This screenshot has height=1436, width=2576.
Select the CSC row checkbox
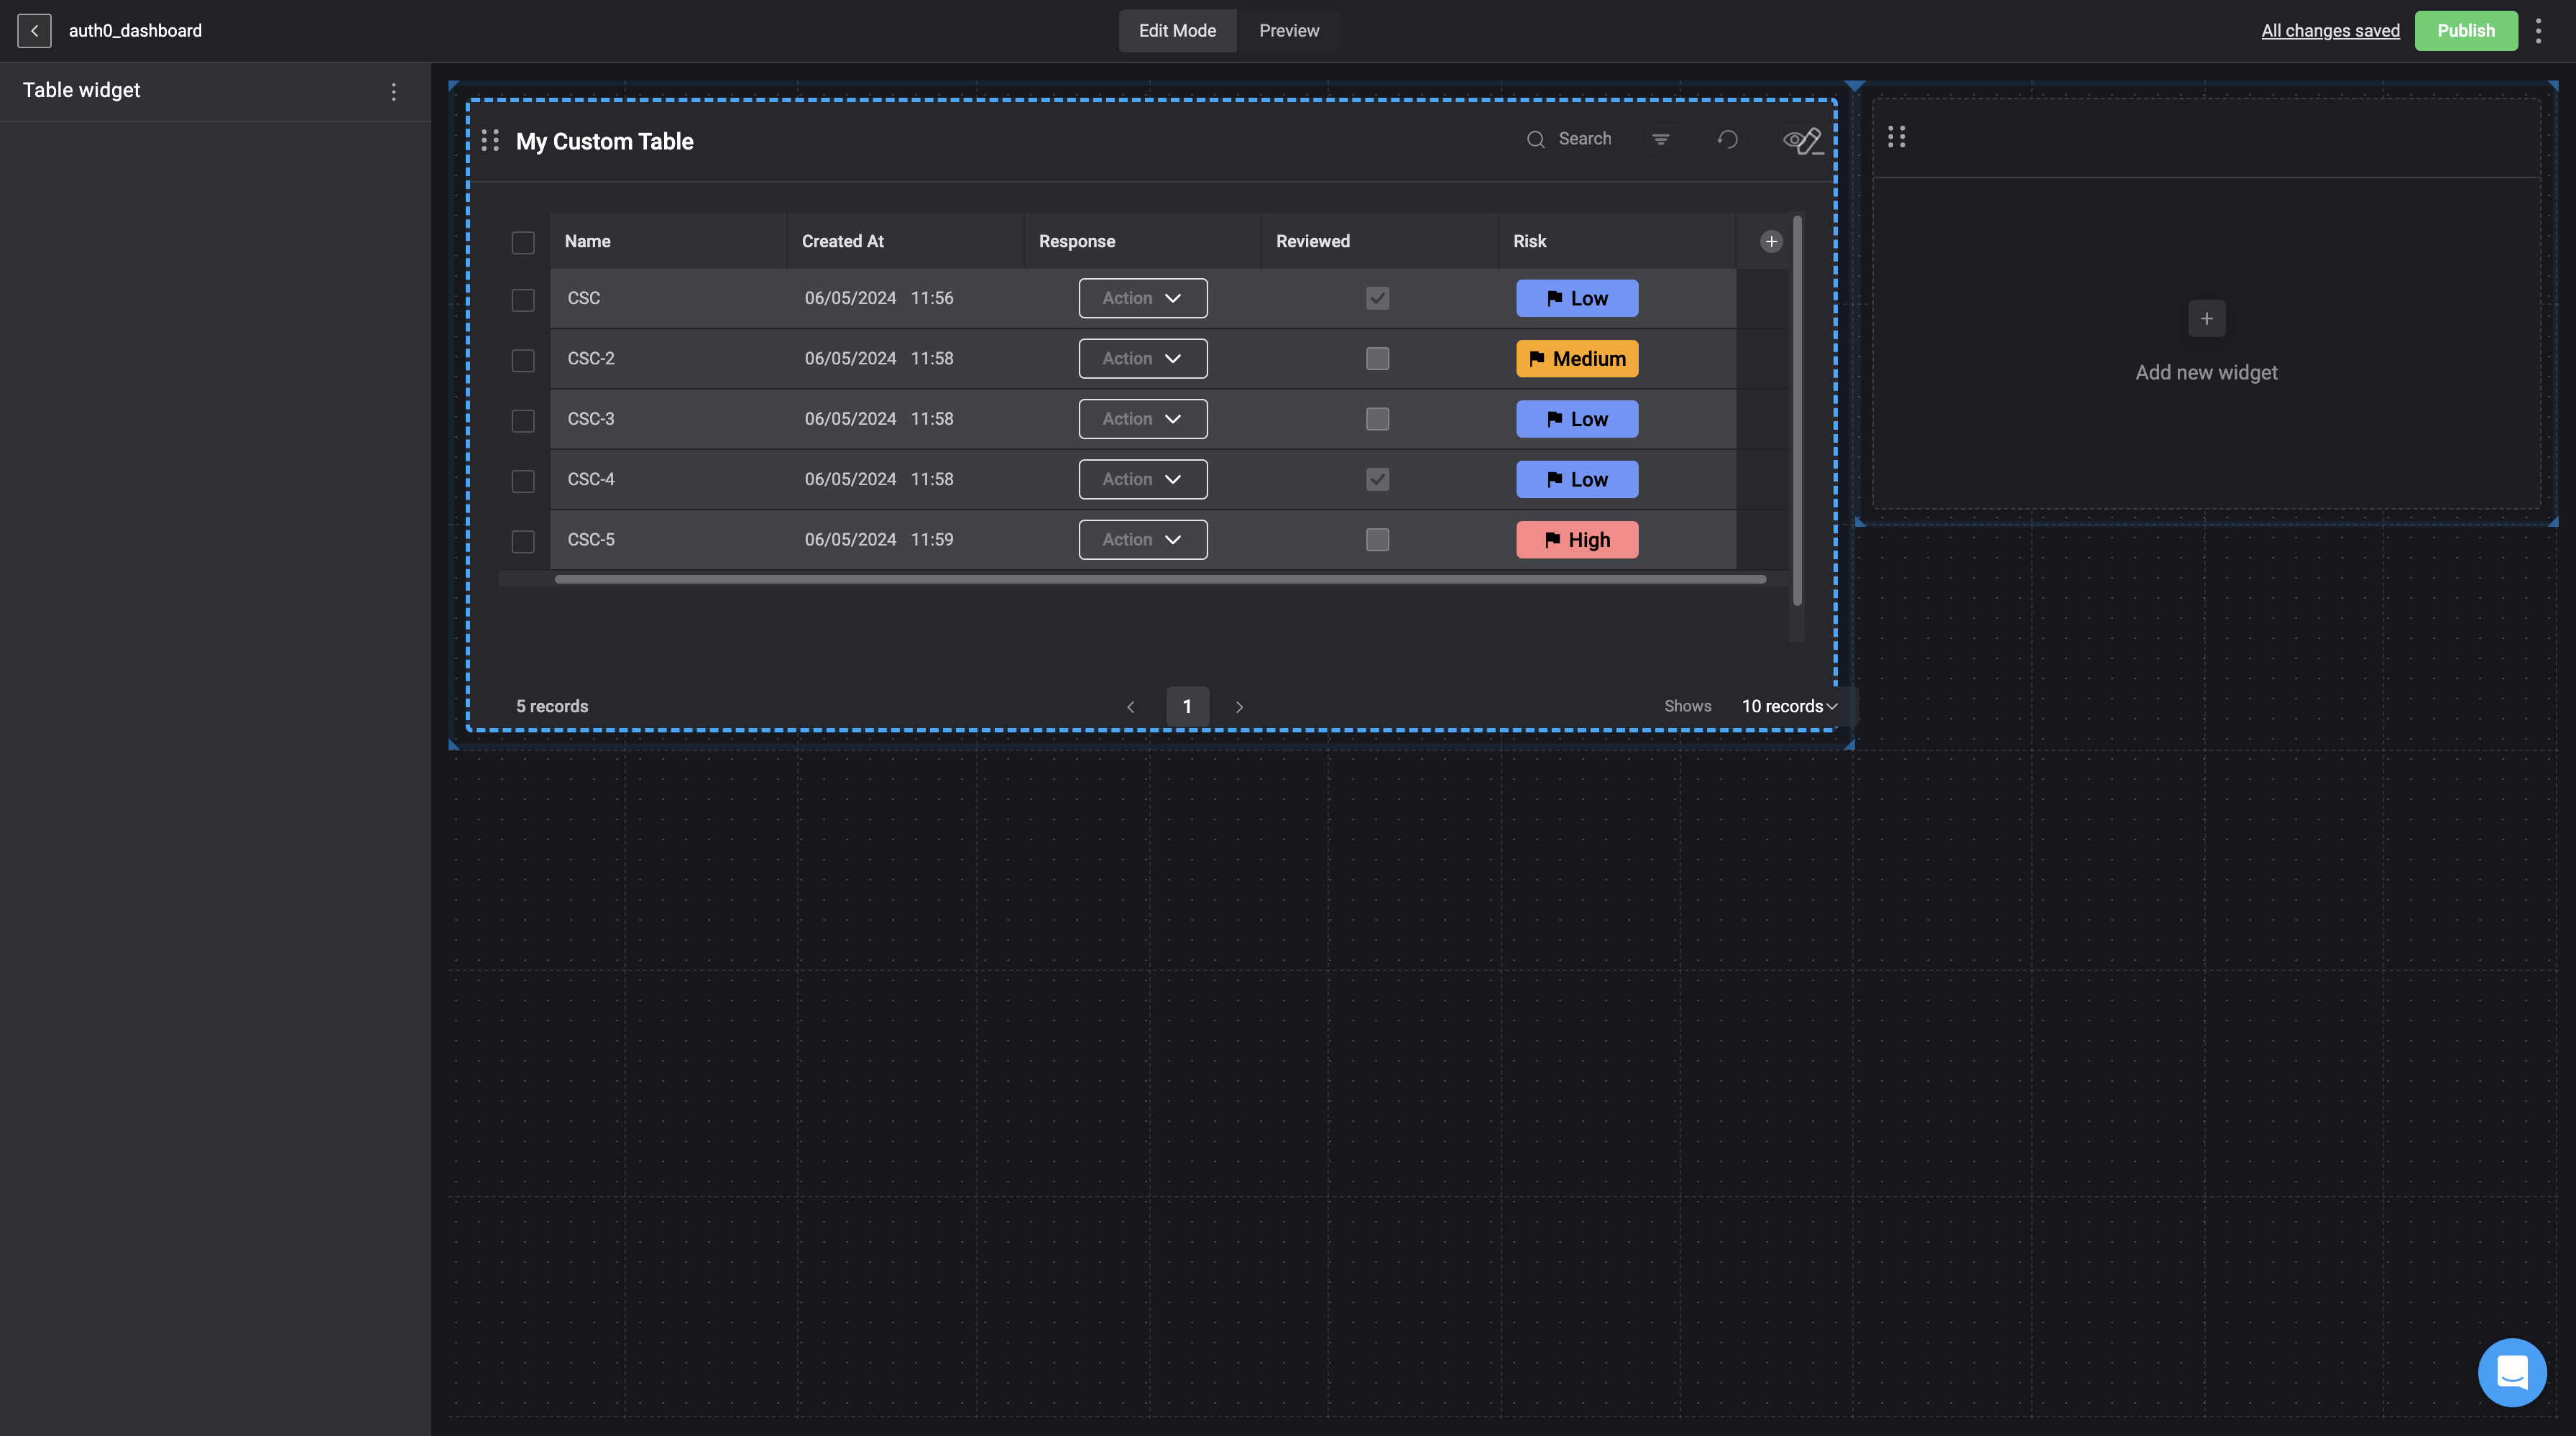(523, 300)
